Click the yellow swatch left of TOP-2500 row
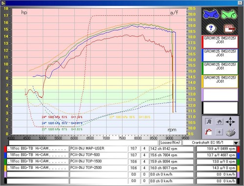Screen dimensions: 244x186 (5, 168)
